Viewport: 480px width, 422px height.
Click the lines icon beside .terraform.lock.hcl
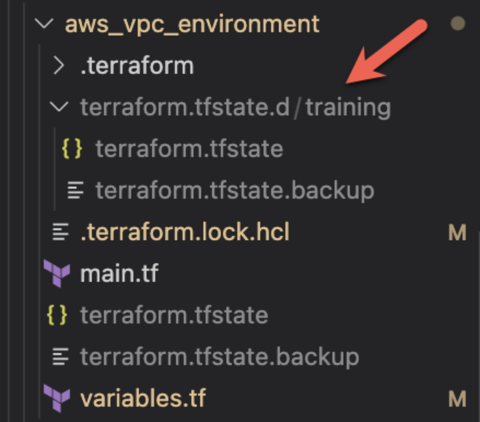[60, 232]
